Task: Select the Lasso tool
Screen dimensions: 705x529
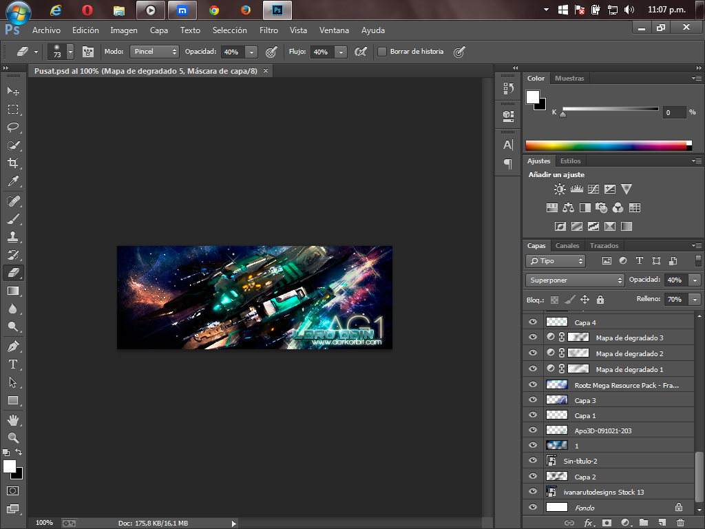Action: [x=13, y=127]
